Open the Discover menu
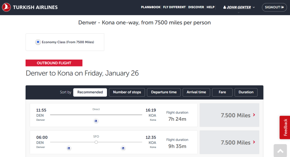Screen dimensions: 290x157 coord(196,7)
